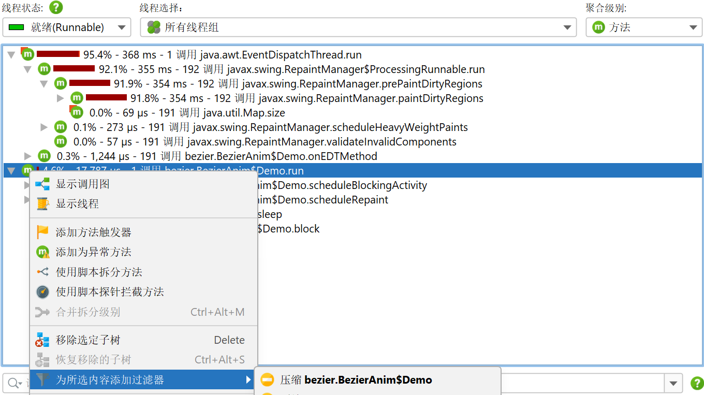Expand the BezierAnim$Demo.onEDTMethod node
This screenshot has width=704, height=395.
point(28,156)
